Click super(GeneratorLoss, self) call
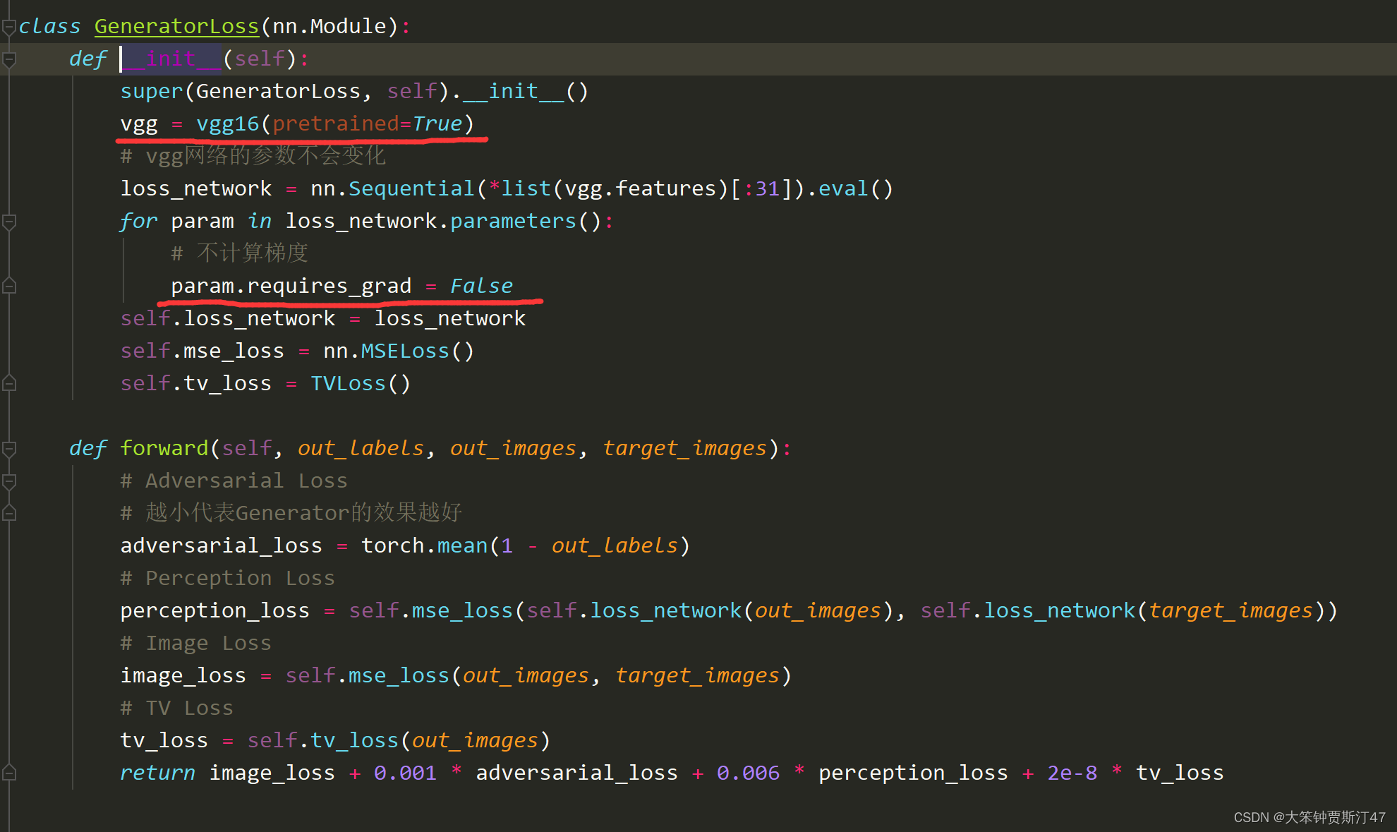 [284, 92]
